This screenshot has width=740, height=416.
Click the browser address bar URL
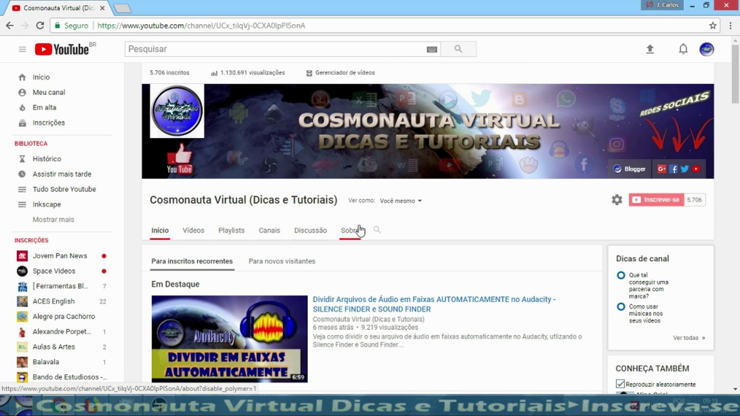(x=201, y=25)
